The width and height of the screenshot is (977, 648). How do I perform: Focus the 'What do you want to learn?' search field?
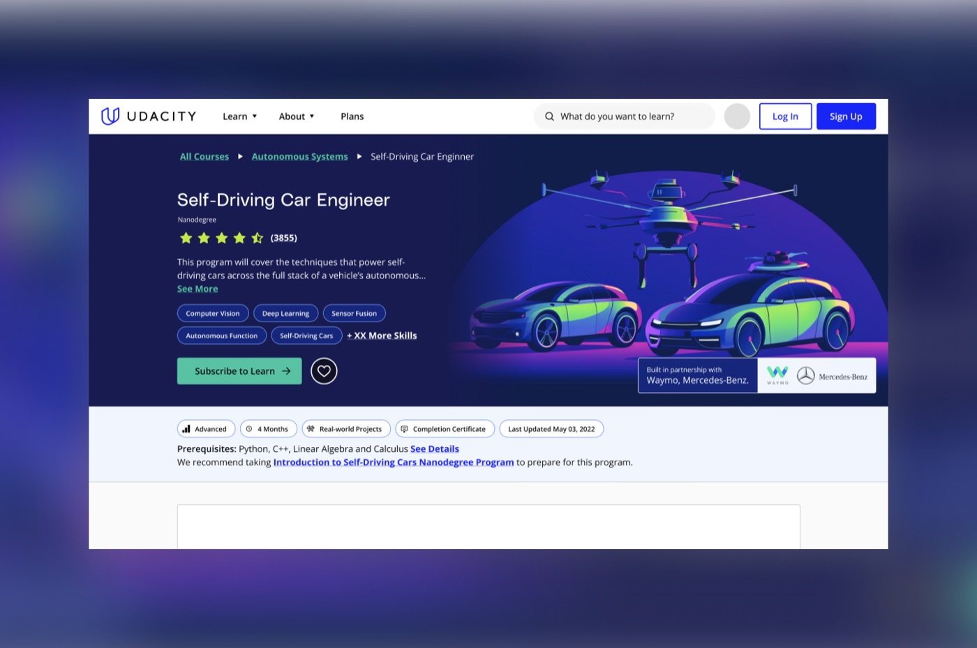[625, 116]
